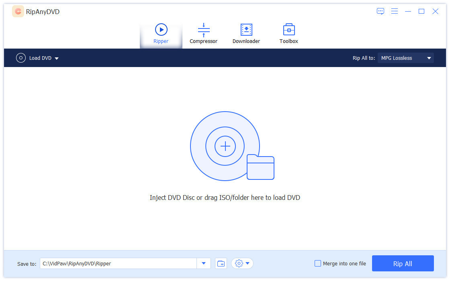Click the RipAnyDVD app logo
450x281 pixels.
point(18,12)
